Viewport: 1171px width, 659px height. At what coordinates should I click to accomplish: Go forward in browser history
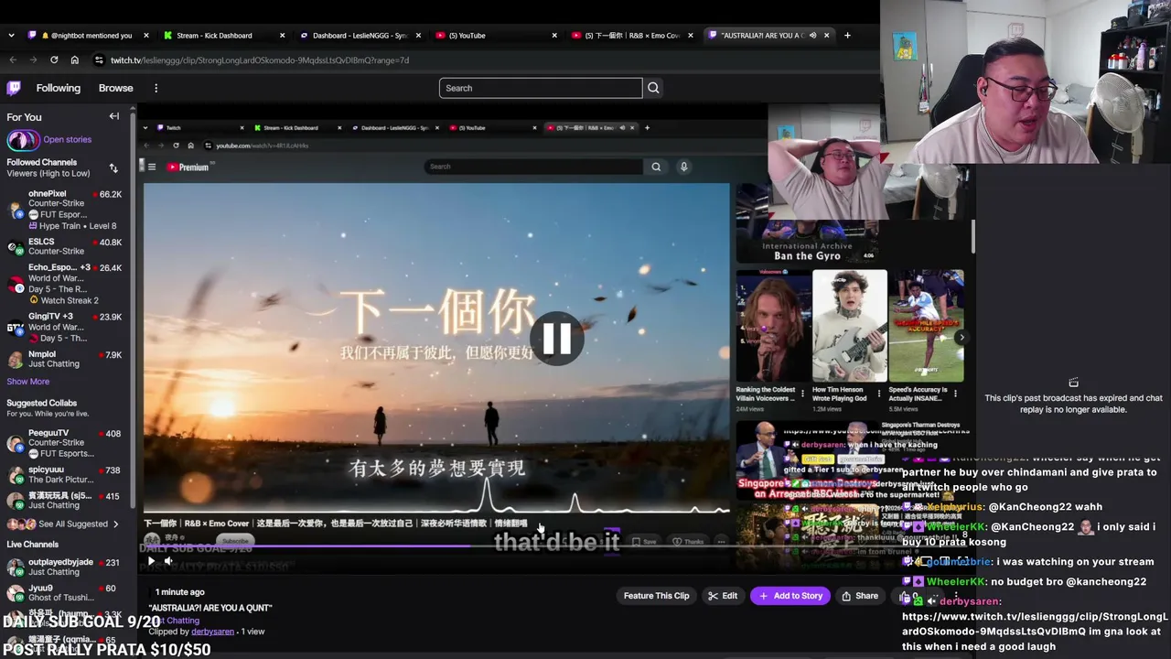[33, 60]
